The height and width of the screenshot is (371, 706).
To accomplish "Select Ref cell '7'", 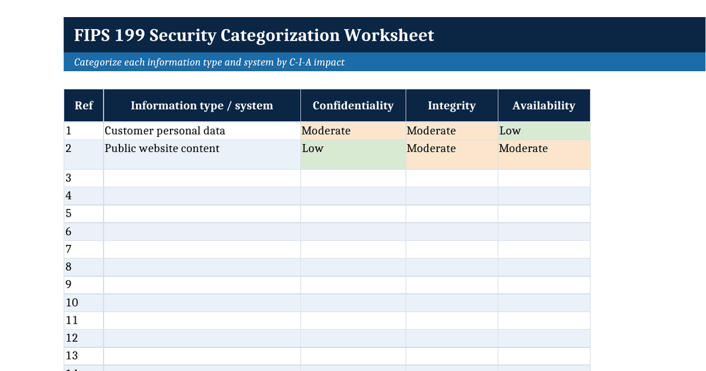I will click(x=84, y=249).
